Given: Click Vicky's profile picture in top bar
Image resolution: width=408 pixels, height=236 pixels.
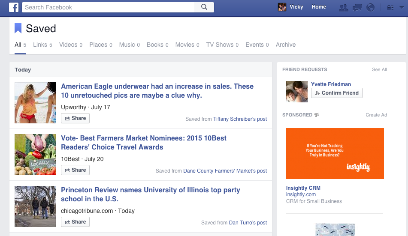Looking at the screenshot, I should (282, 7).
